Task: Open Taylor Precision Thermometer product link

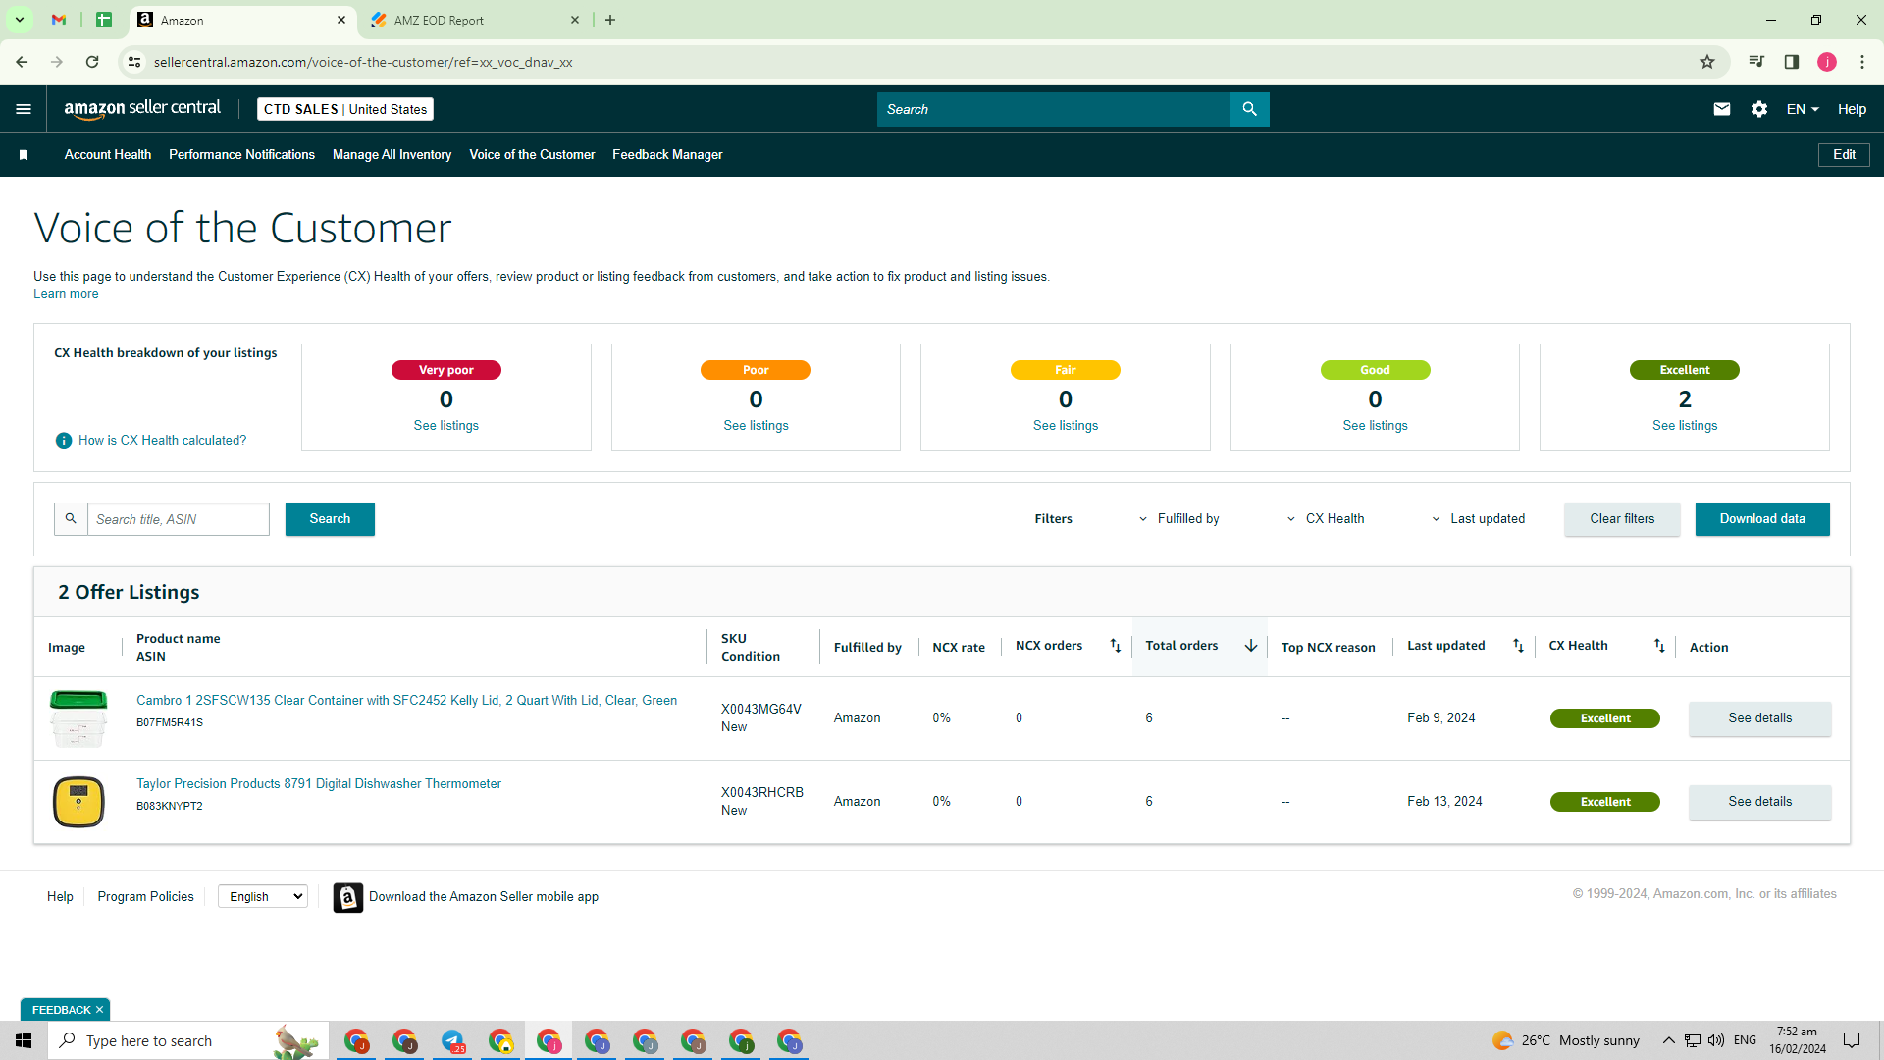Action: pyautogui.click(x=319, y=784)
